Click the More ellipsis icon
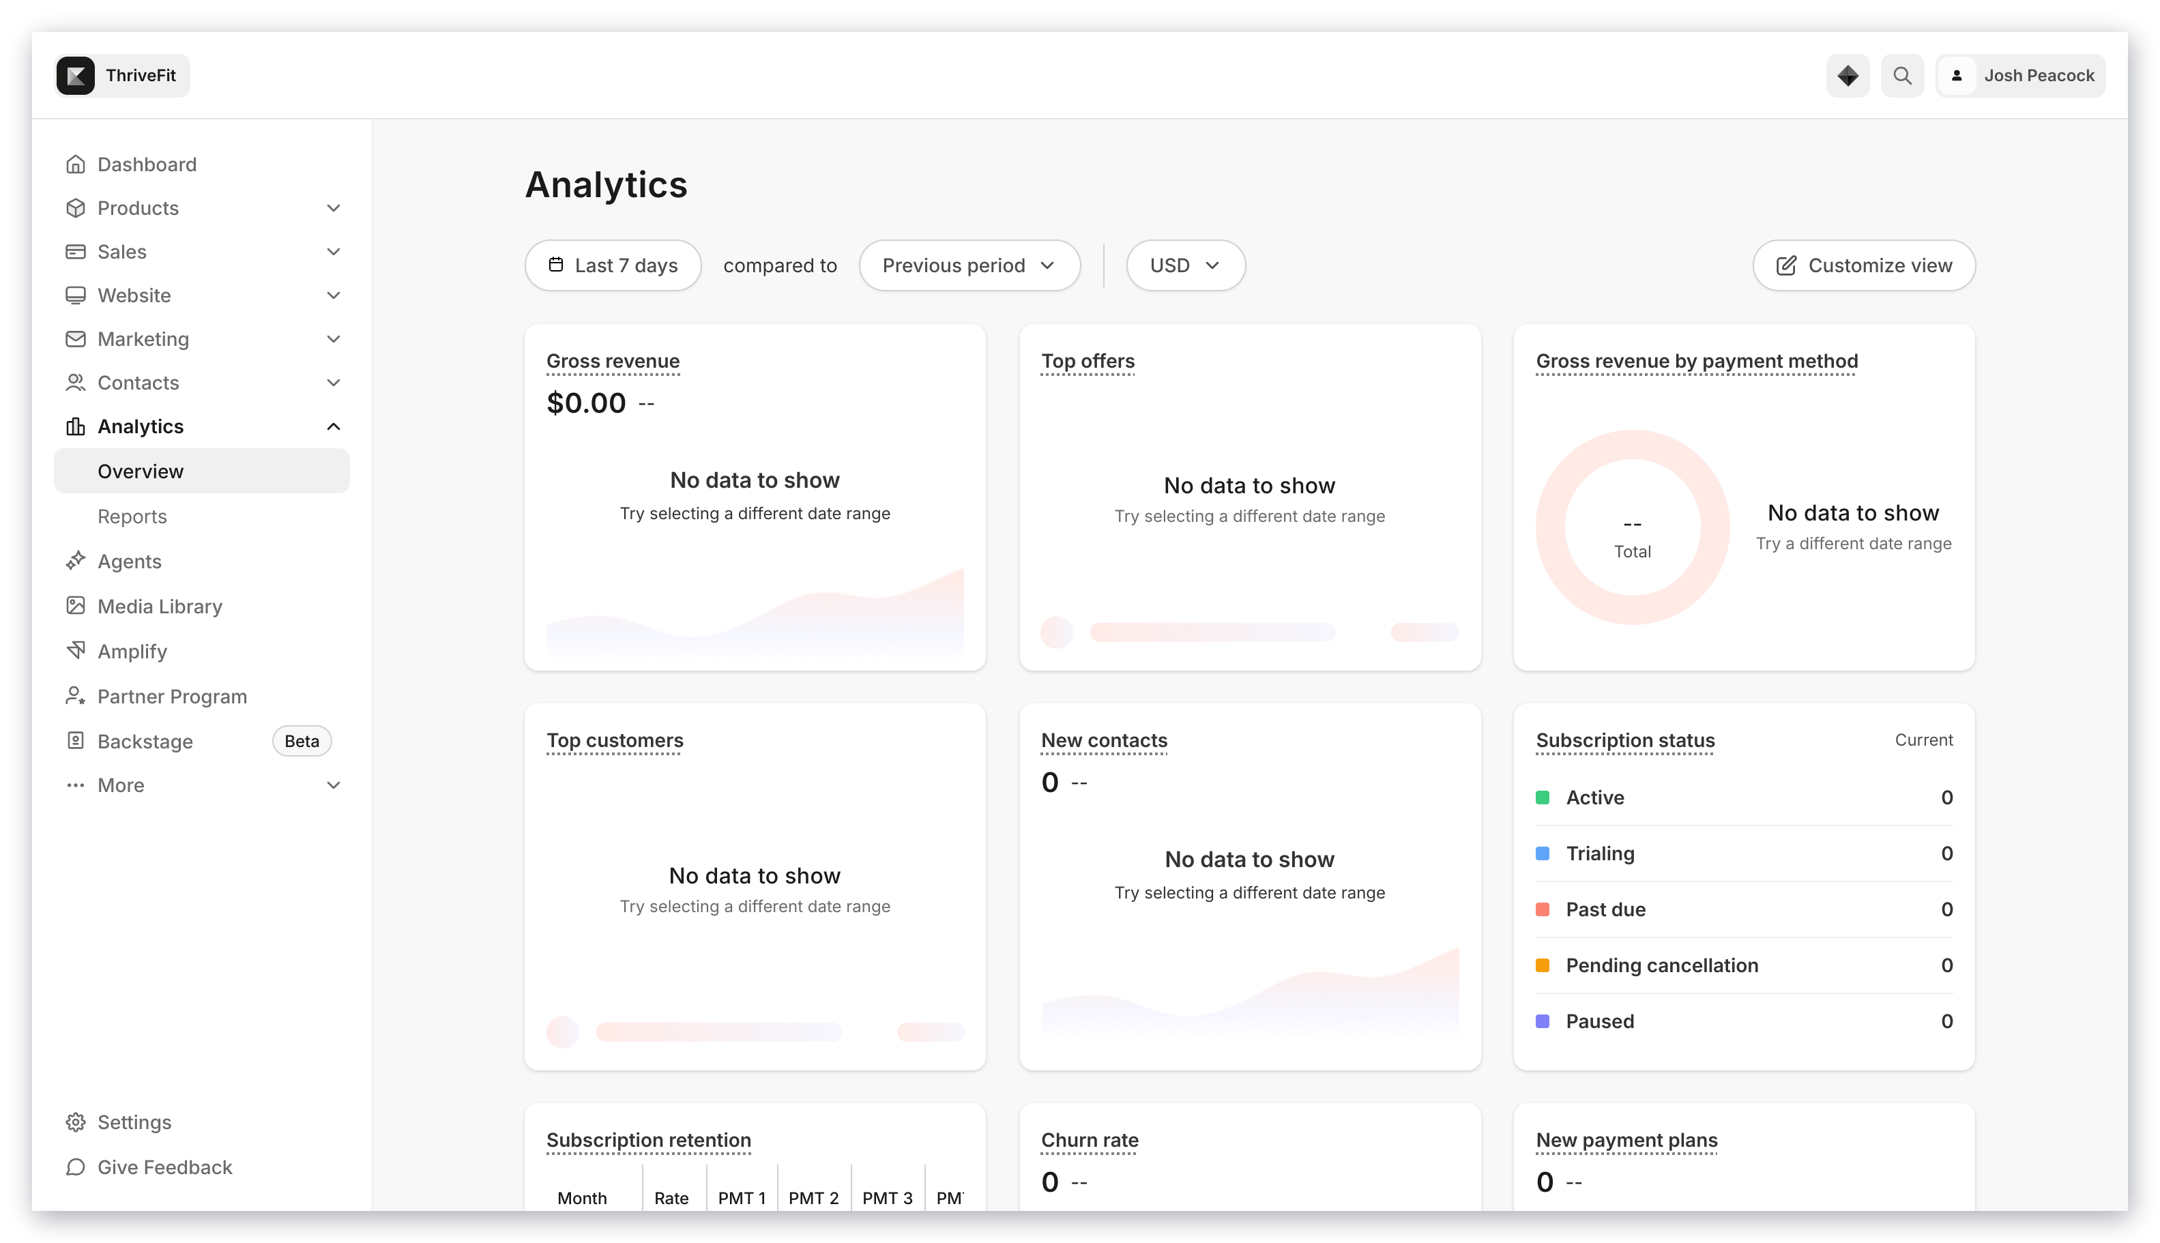The width and height of the screenshot is (2160, 1243). [75, 785]
